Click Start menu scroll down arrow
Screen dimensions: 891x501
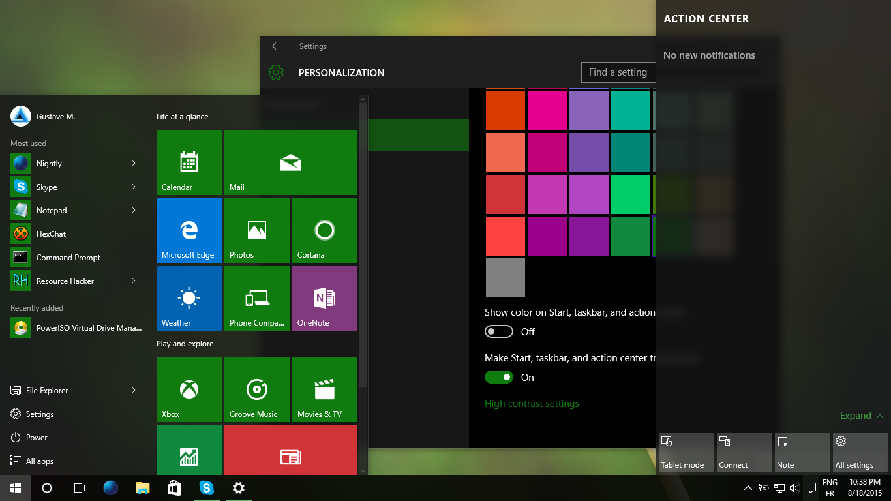(363, 470)
